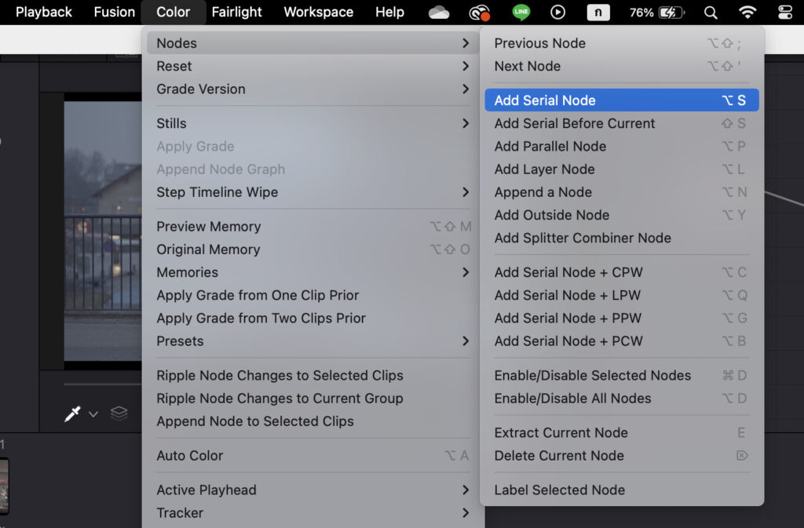This screenshot has width=804, height=528.
Task: Run Auto Color command
Action: (x=190, y=455)
